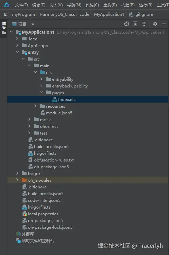The image size is (169, 255).
Task: Collapse the src folder
Action: [24, 59]
